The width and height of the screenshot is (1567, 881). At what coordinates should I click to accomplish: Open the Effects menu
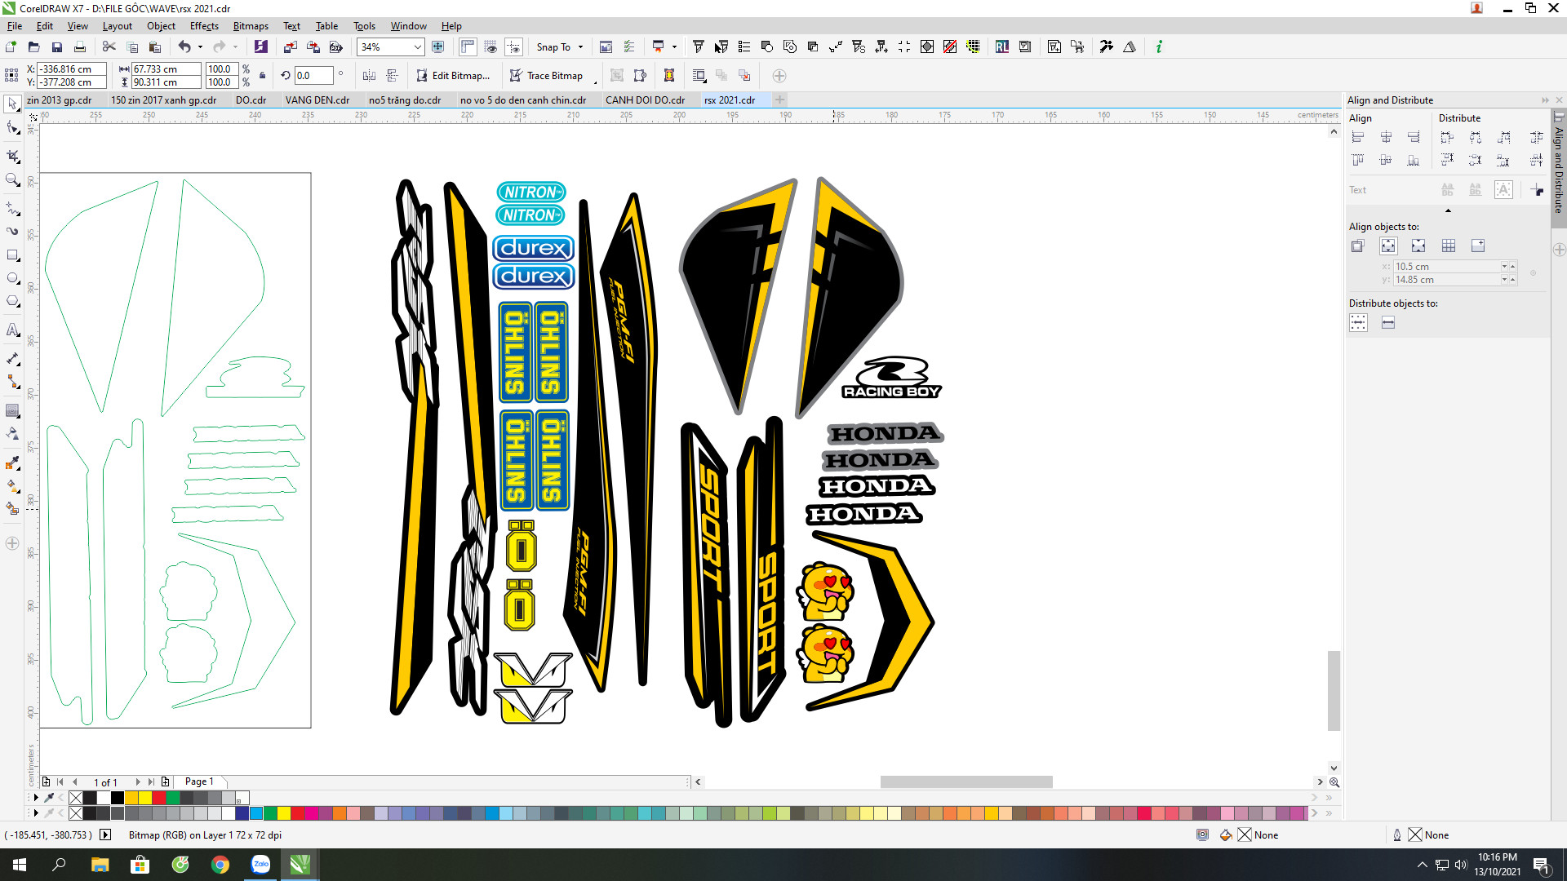click(204, 26)
